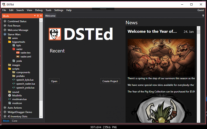Image resolution: width=207 pixels, height=129 pixels.
Task: Open the Debug menu
Action: tap(39, 10)
